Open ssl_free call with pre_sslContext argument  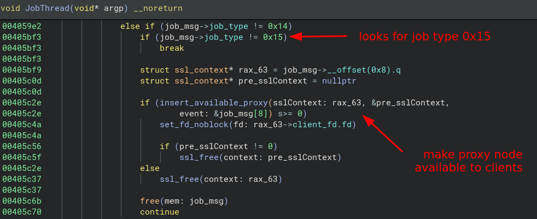point(199,157)
